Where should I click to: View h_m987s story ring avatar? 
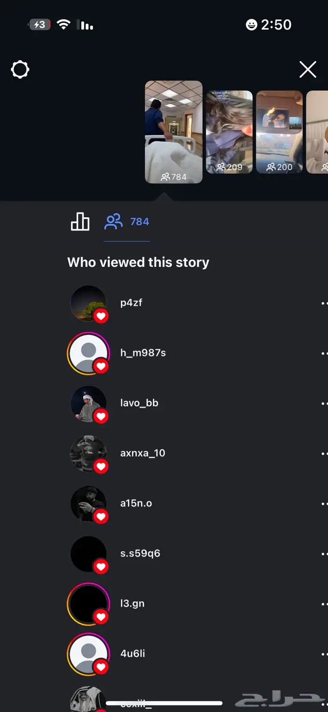click(x=89, y=354)
